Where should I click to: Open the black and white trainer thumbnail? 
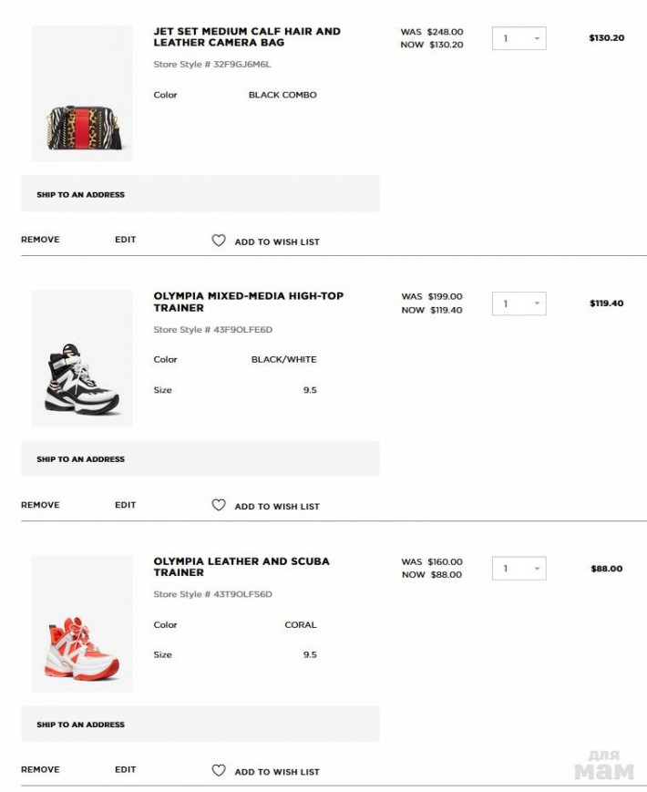pyautogui.click(x=82, y=358)
